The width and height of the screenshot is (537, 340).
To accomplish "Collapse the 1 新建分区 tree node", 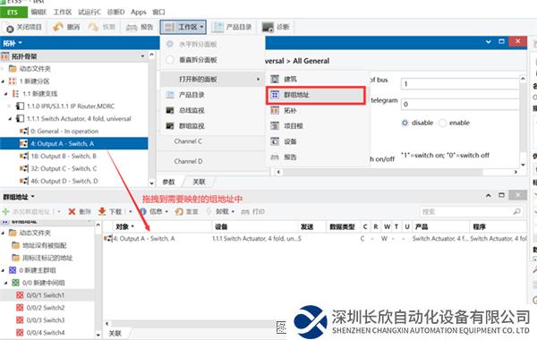I will (x=3, y=81).
